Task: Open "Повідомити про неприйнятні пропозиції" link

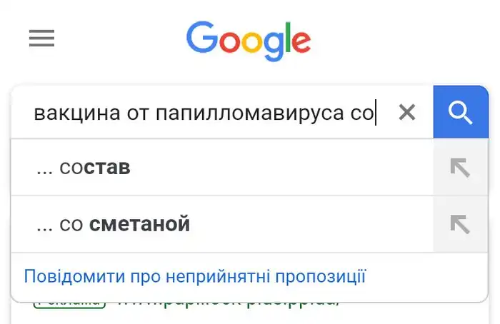Action: point(195,276)
